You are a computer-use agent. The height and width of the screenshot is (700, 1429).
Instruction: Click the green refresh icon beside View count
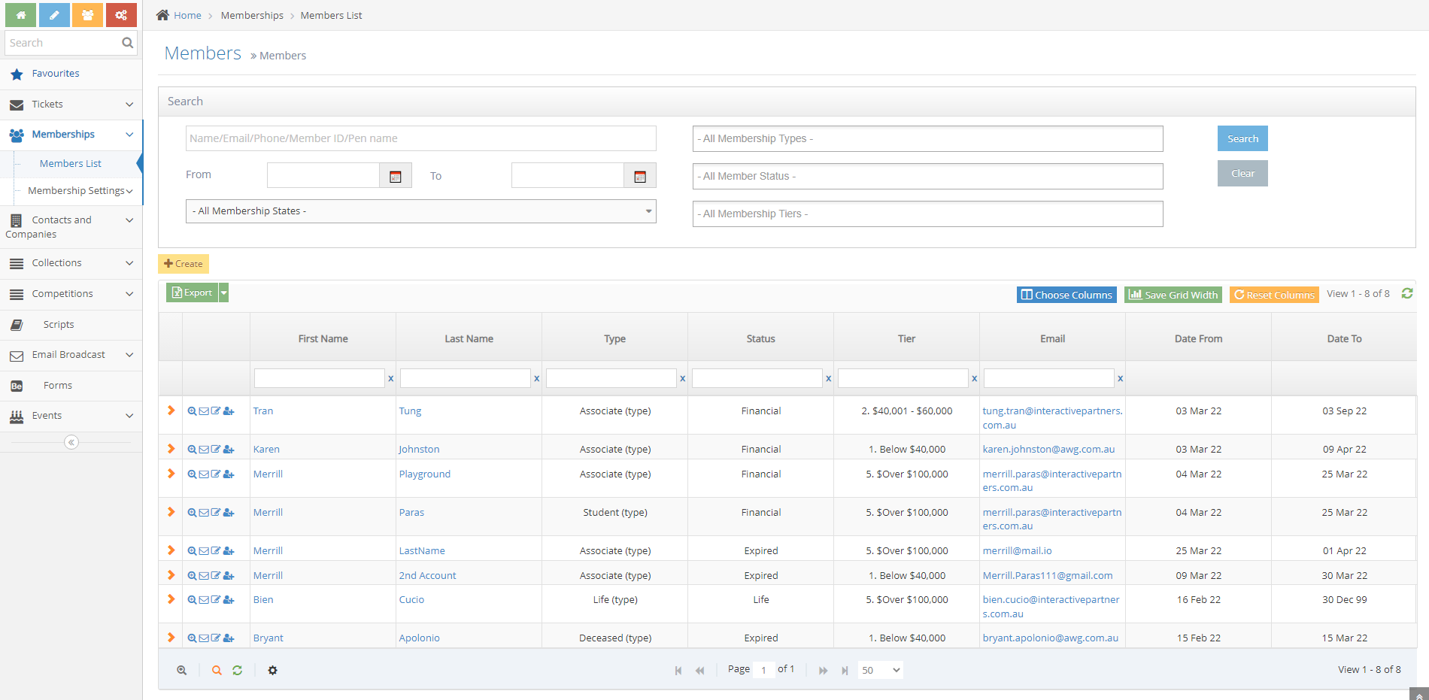coord(1407,294)
